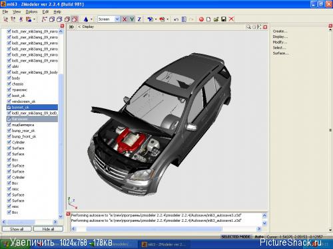
Task: Close the commands panel with red X
Action: tap(330, 26)
